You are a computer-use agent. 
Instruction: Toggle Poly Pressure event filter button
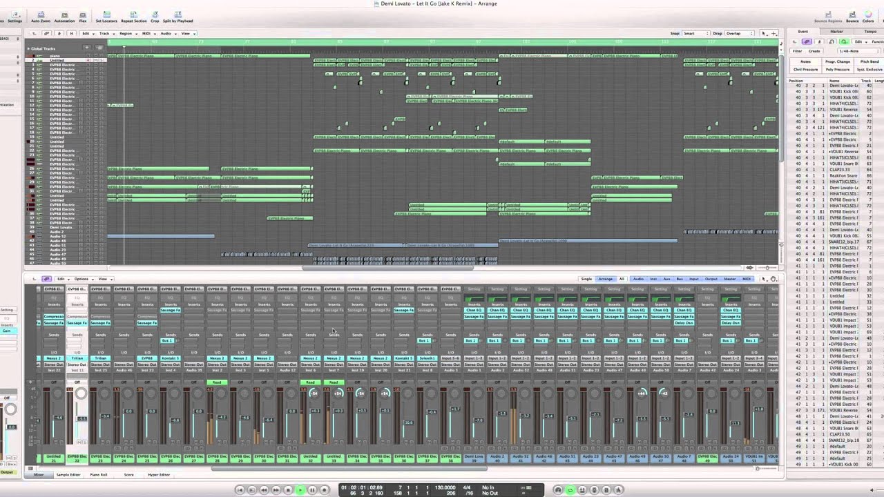[838, 69]
